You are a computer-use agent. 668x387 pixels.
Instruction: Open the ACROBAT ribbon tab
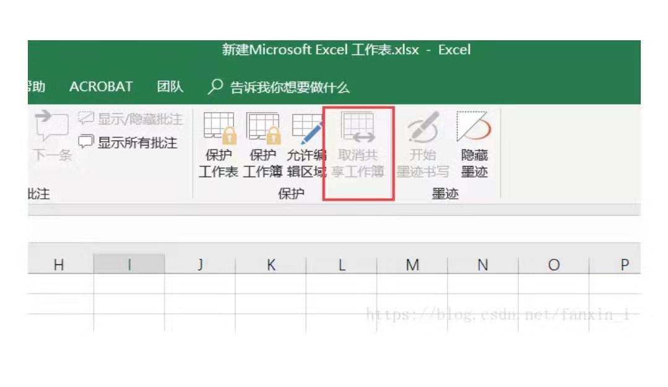101,87
